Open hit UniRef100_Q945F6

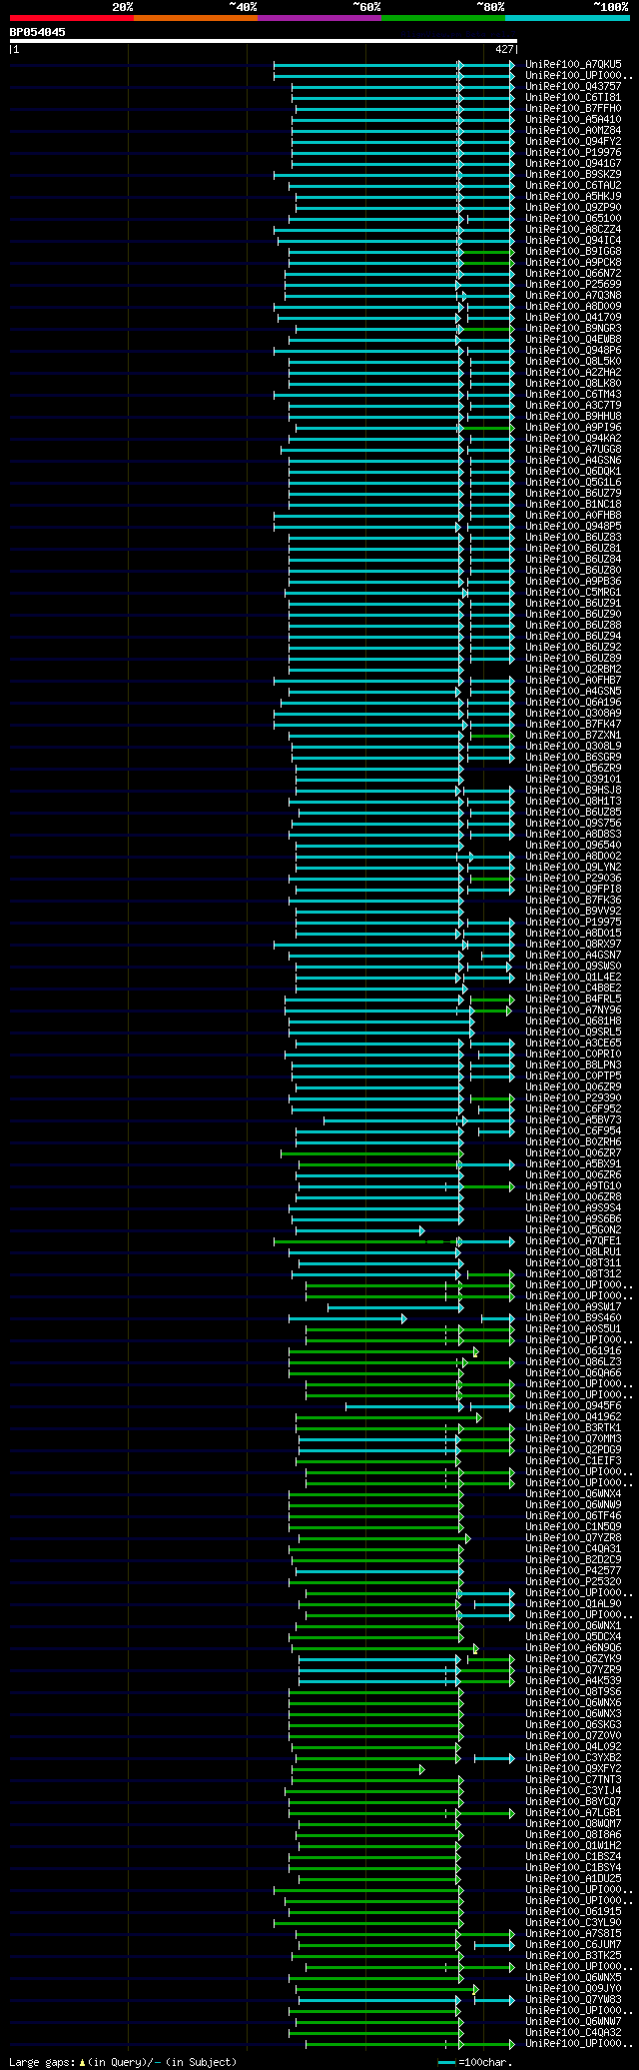pyautogui.click(x=573, y=1405)
